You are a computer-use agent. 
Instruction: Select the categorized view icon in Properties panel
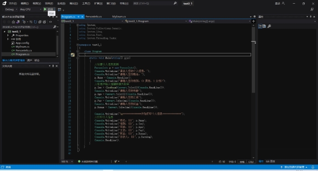pyautogui.click(x=260, y=26)
